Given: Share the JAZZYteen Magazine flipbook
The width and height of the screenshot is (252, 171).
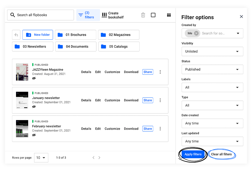Looking at the screenshot, I should coord(148,72).
